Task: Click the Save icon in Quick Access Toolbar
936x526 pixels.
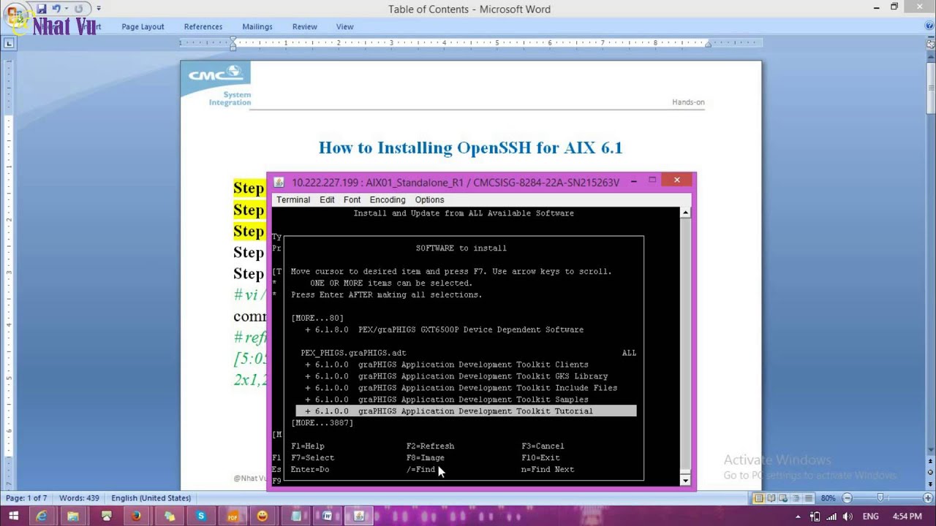Action: pos(42,9)
